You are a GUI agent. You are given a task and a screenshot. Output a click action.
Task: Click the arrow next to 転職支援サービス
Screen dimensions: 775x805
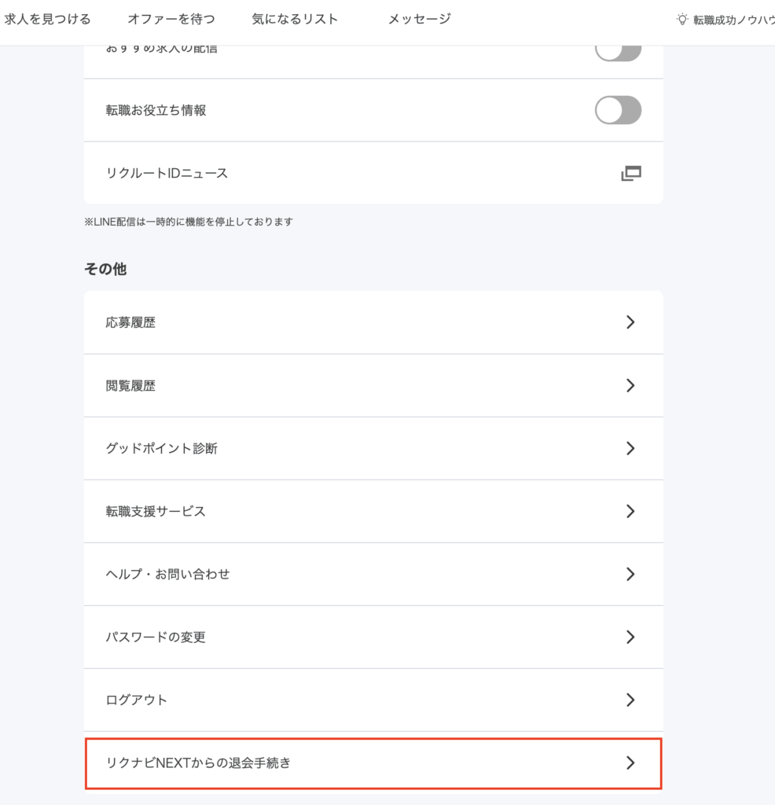tap(630, 511)
